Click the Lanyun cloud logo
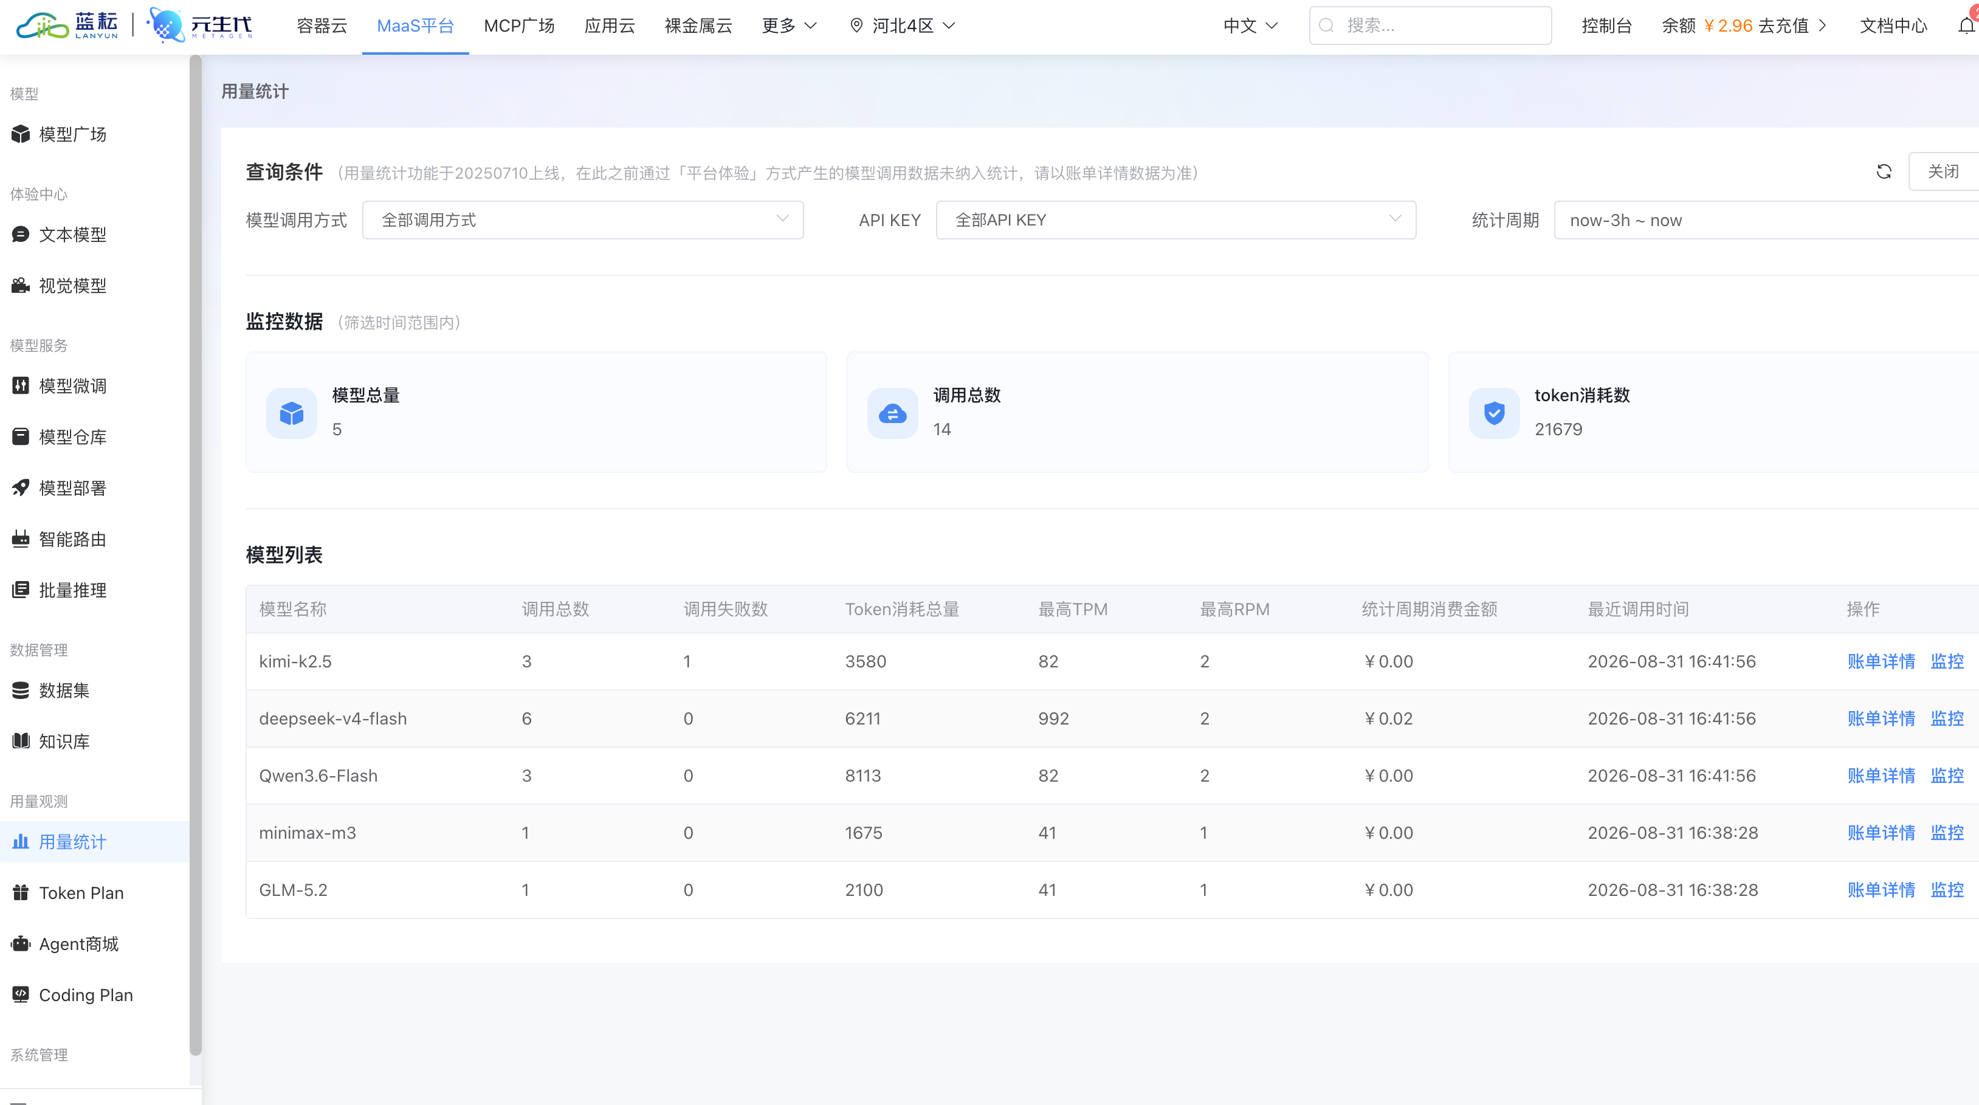 click(67, 26)
